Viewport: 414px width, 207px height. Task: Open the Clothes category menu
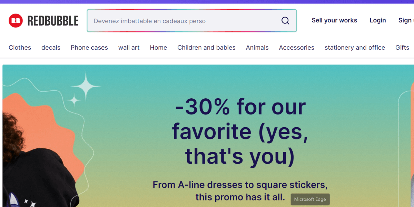(x=20, y=48)
